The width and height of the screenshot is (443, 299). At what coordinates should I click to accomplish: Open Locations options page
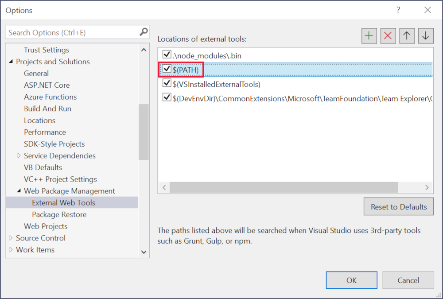(x=39, y=120)
